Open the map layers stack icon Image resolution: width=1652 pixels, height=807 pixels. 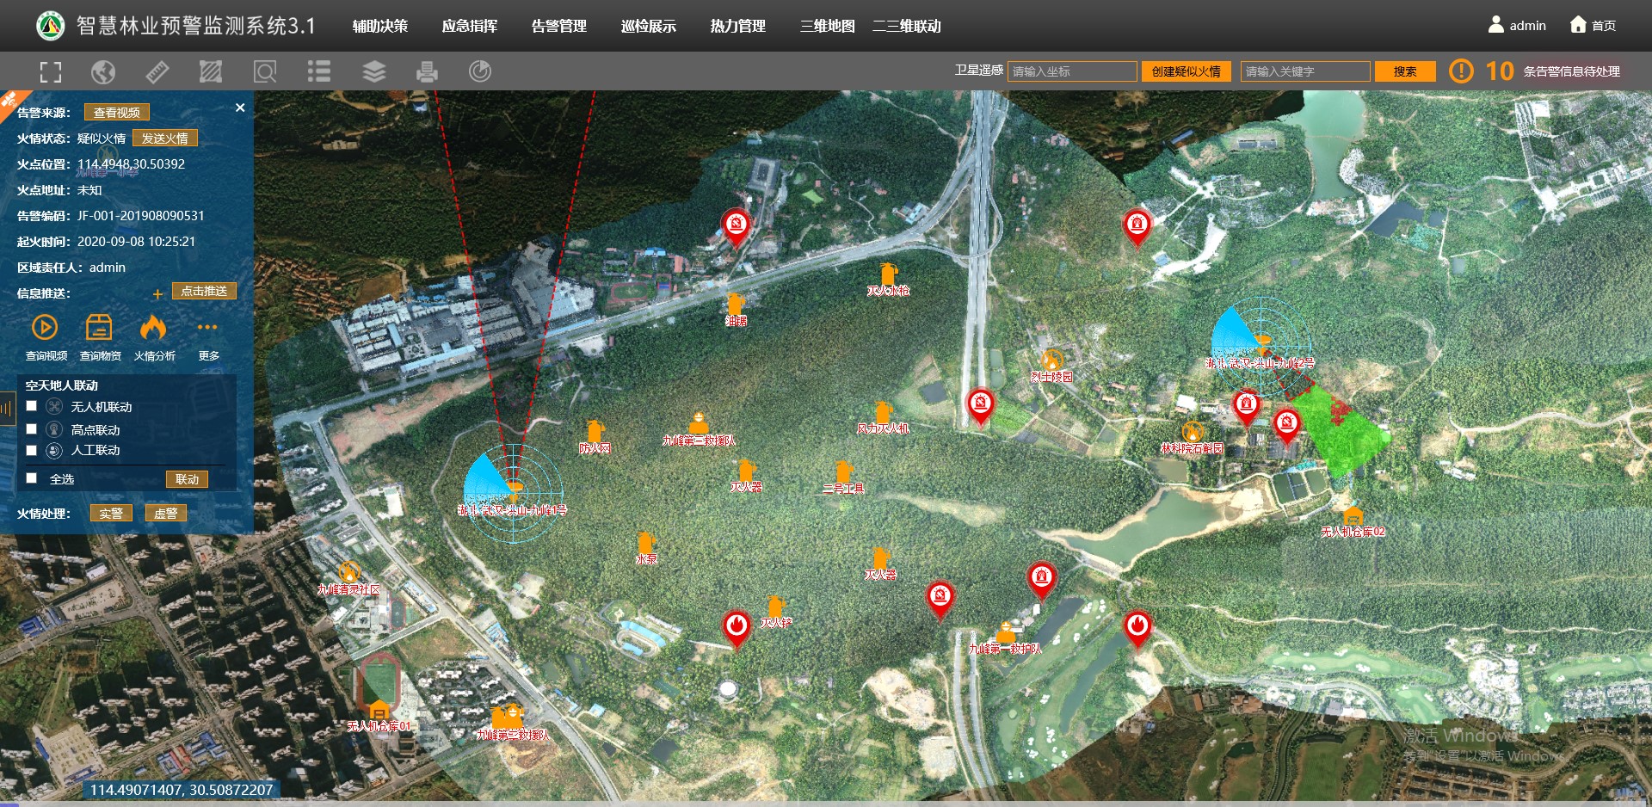pyautogui.click(x=373, y=72)
